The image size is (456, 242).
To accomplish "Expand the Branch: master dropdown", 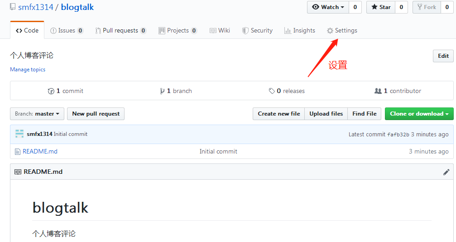I will pos(37,114).
